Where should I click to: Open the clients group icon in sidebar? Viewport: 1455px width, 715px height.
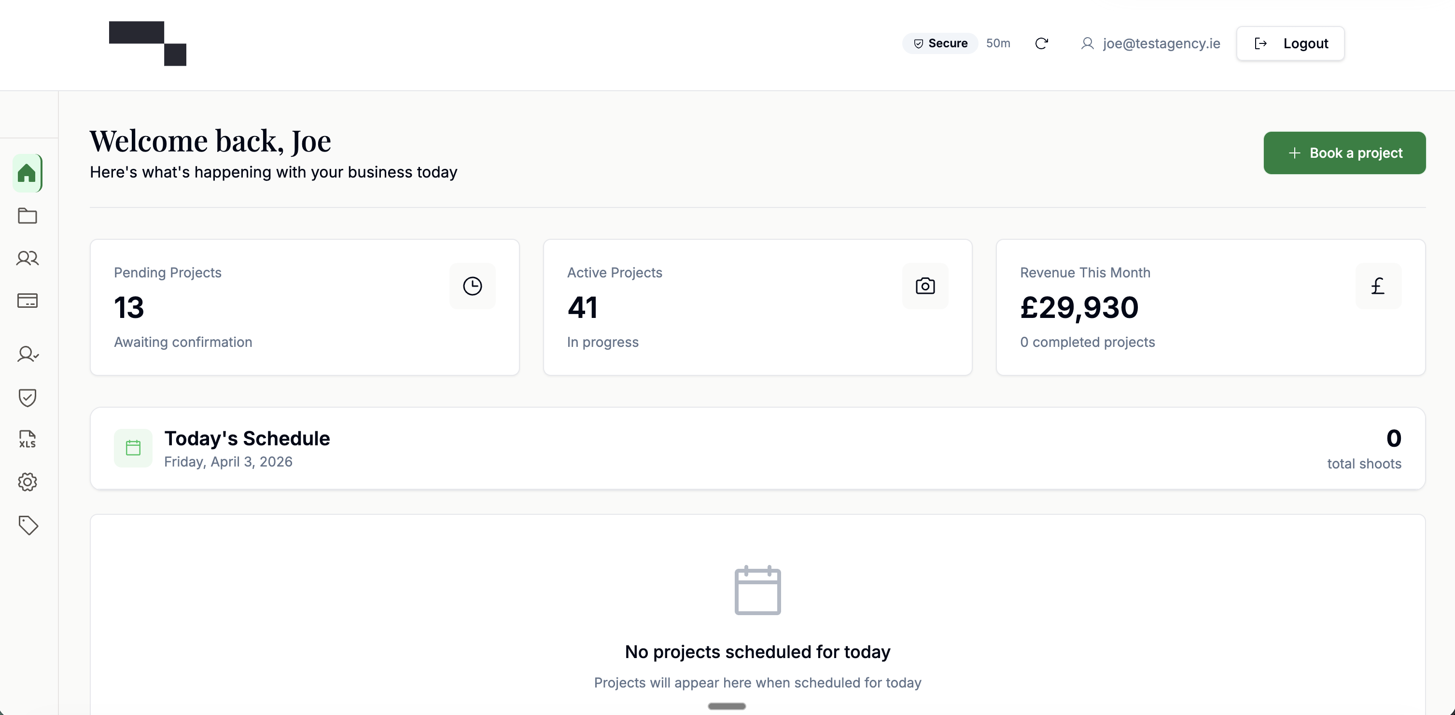(x=27, y=259)
